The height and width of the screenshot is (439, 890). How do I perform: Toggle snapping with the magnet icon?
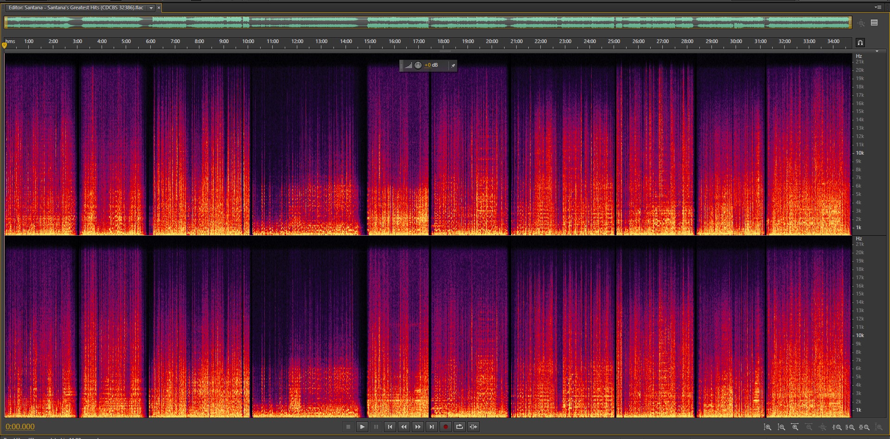[x=860, y=43]
